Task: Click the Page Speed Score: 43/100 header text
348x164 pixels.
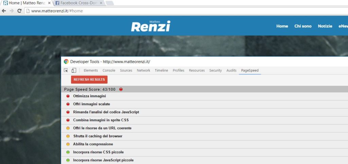Action: click(90, 89)
